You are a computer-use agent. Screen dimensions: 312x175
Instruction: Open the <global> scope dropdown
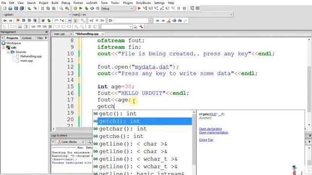(x=37, y=15)
